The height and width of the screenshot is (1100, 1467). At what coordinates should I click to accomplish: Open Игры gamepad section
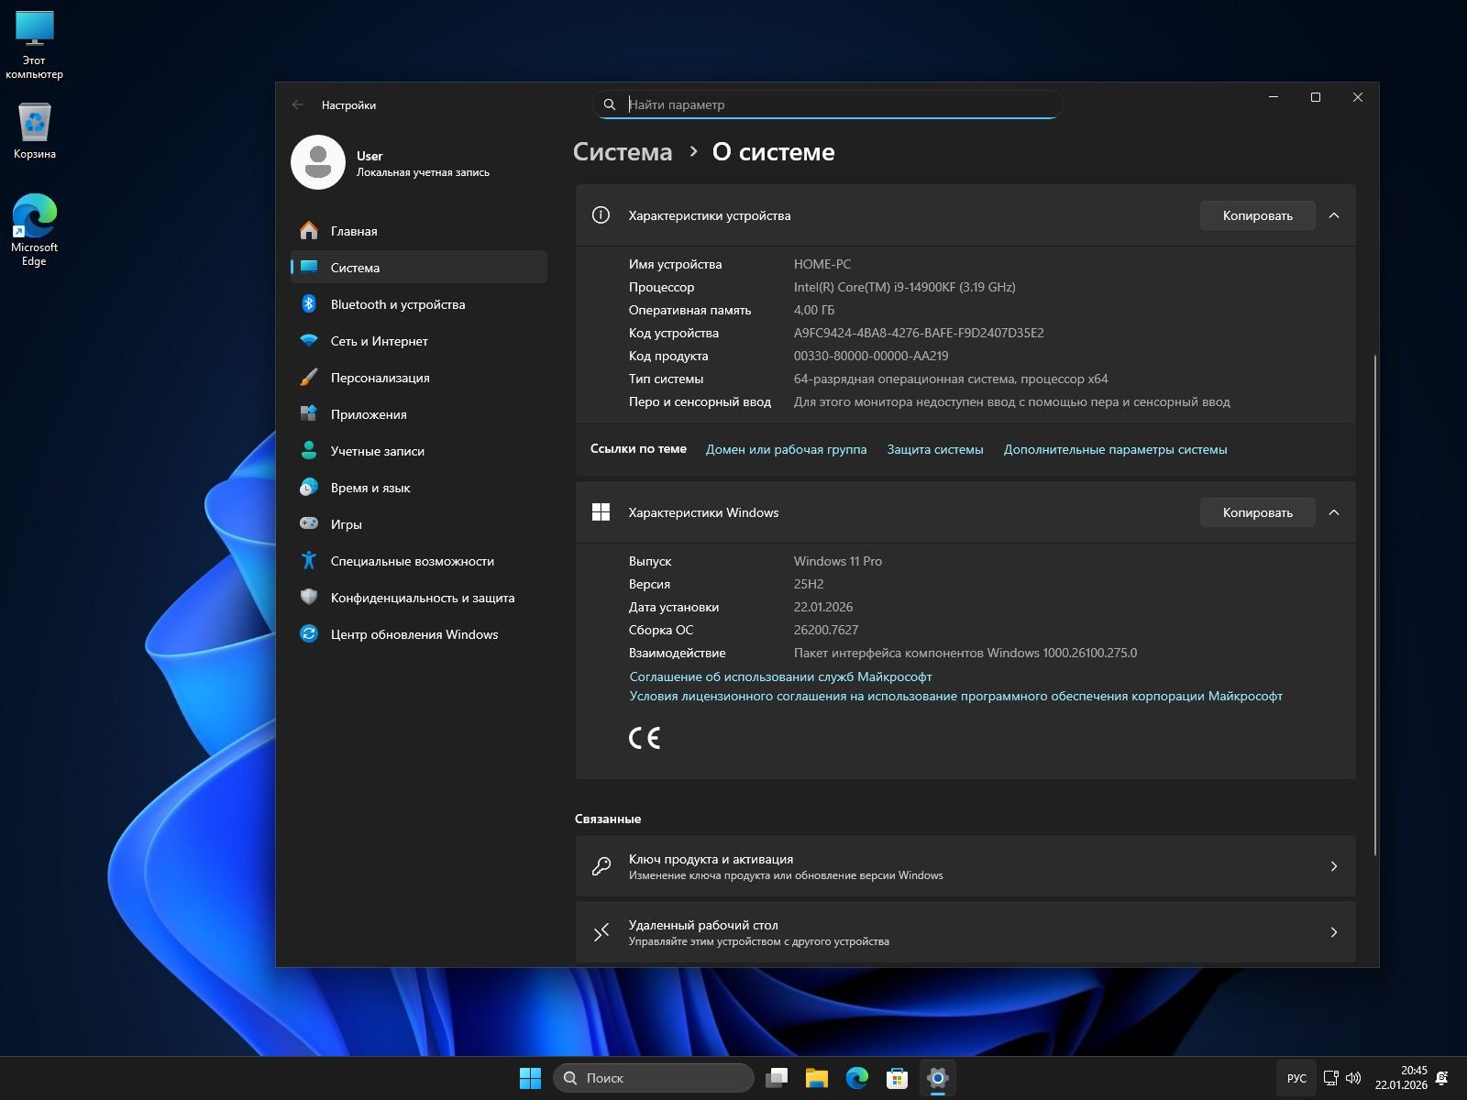point(346,524)
